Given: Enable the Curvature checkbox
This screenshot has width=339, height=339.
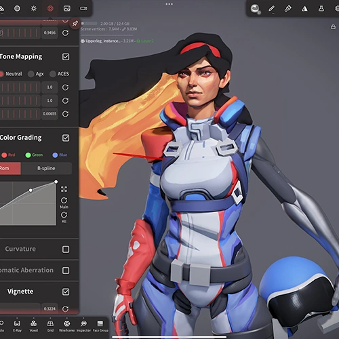Looking at the screenshot, I should 66,250.
